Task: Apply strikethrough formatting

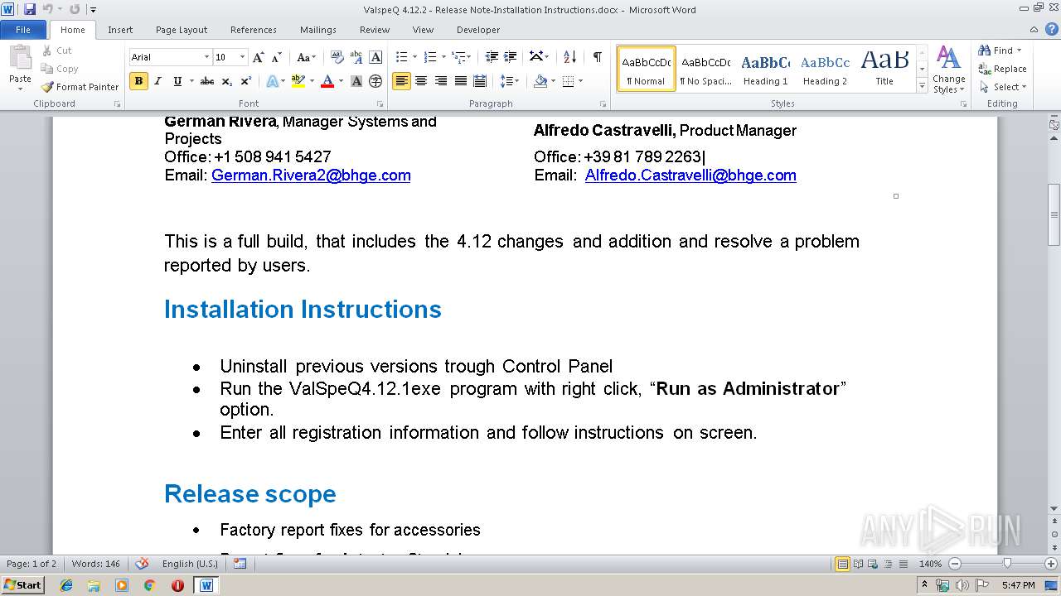Action: (x=207, y=81)
